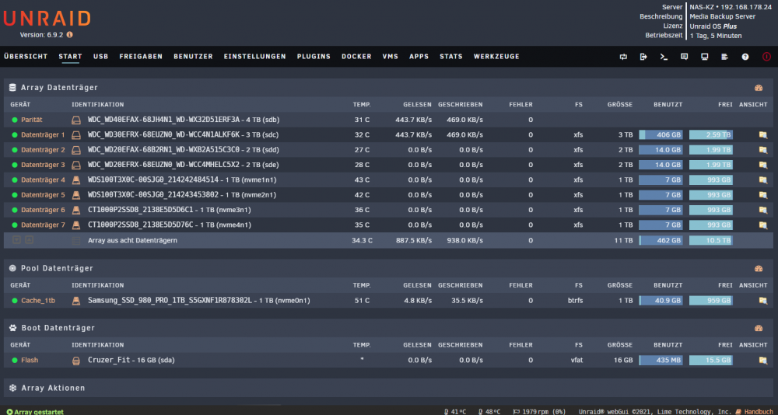The image size is (778, 415).
Task: Click the red power icon
Action: (766, 57)
